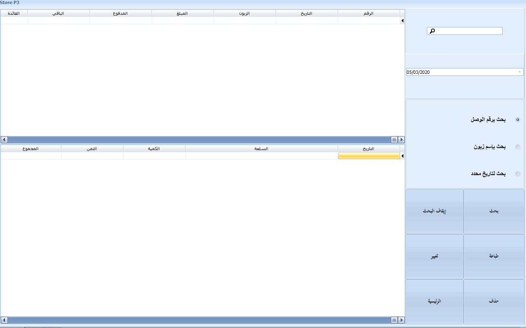Click the row selector arrow in the bottom grid
Viewport: 526px width, 328px height.
coord(402,156)
